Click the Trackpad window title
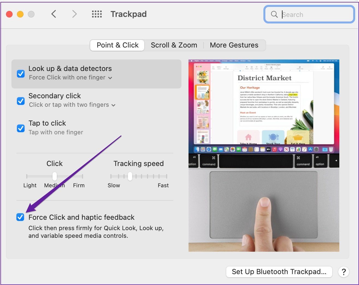 pyautogui.click(x=128, y=14)
